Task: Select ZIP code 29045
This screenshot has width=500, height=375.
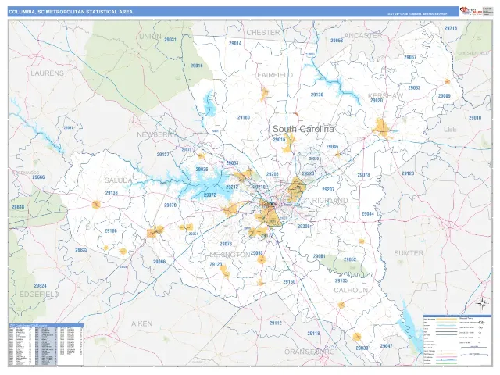Action: pos(332,147)
